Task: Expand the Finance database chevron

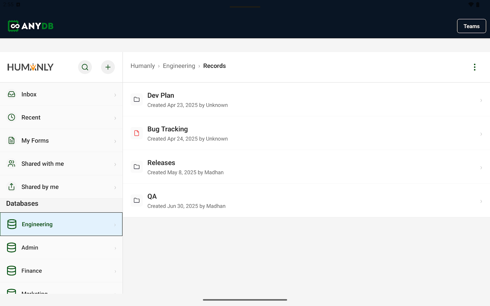Action: (x=115, y=271)
